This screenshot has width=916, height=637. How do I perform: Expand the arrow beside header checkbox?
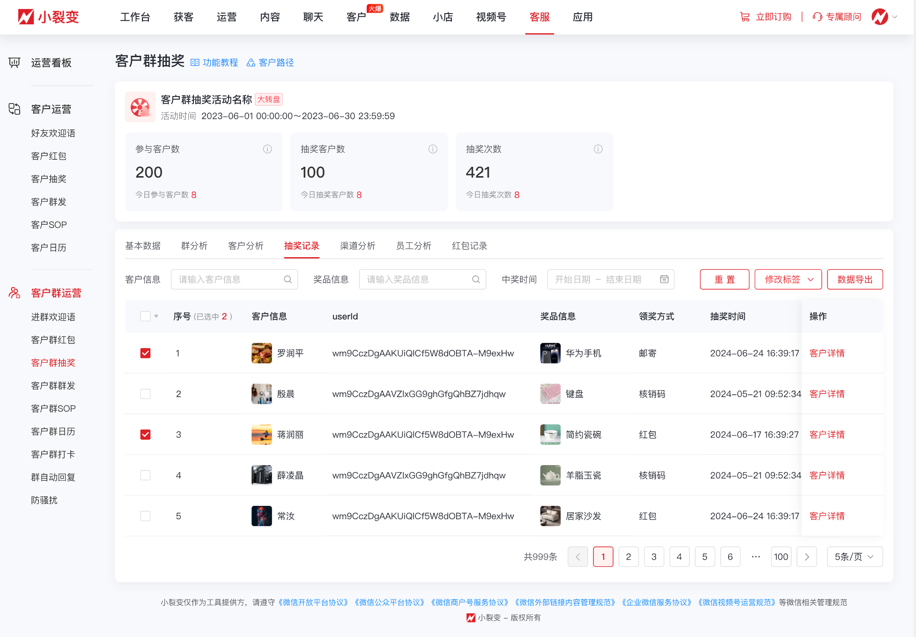pos(156,317)
